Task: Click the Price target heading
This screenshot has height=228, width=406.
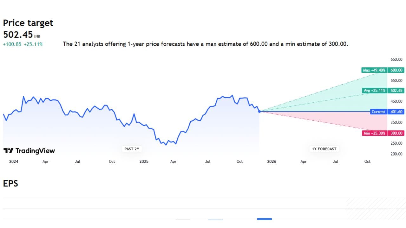Action: click(x=28, y=23)
